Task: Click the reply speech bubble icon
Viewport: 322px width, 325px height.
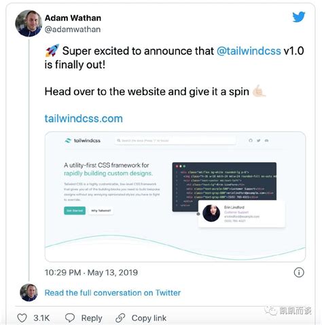Action: [70, 318]
